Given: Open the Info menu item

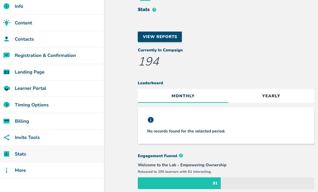Looking at the screenshot, I should tap(52, 6).
